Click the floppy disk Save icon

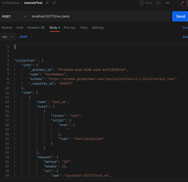142,3
